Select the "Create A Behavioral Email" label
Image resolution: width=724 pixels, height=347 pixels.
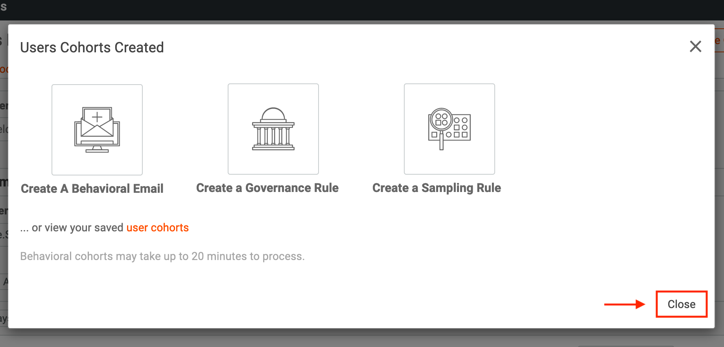(92, 188)
